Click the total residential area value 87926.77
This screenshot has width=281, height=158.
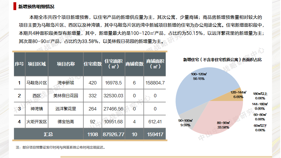[x=113, y=134]
